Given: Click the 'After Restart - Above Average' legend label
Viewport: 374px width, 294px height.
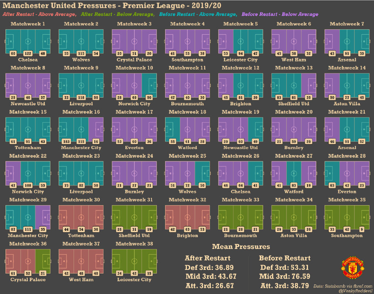Looking at the screenshot, I should 39,14.
